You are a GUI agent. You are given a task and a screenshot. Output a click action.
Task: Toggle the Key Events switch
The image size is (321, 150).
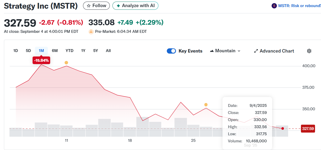[x=171, y=51]
